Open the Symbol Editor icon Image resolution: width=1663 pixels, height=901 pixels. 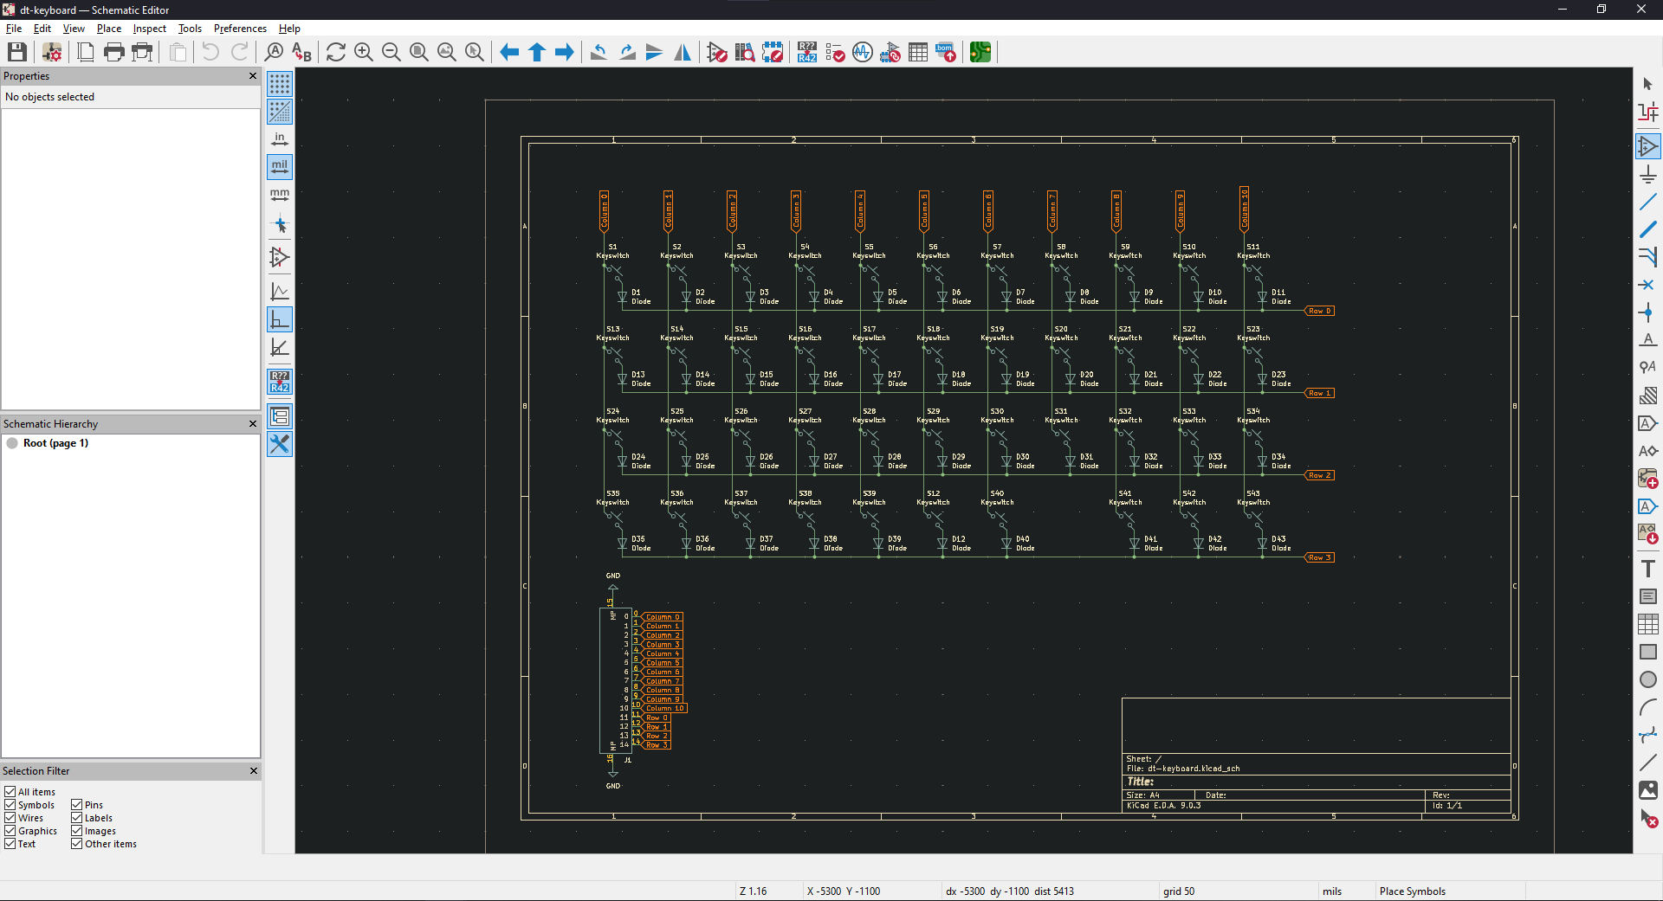coord(717,52)
